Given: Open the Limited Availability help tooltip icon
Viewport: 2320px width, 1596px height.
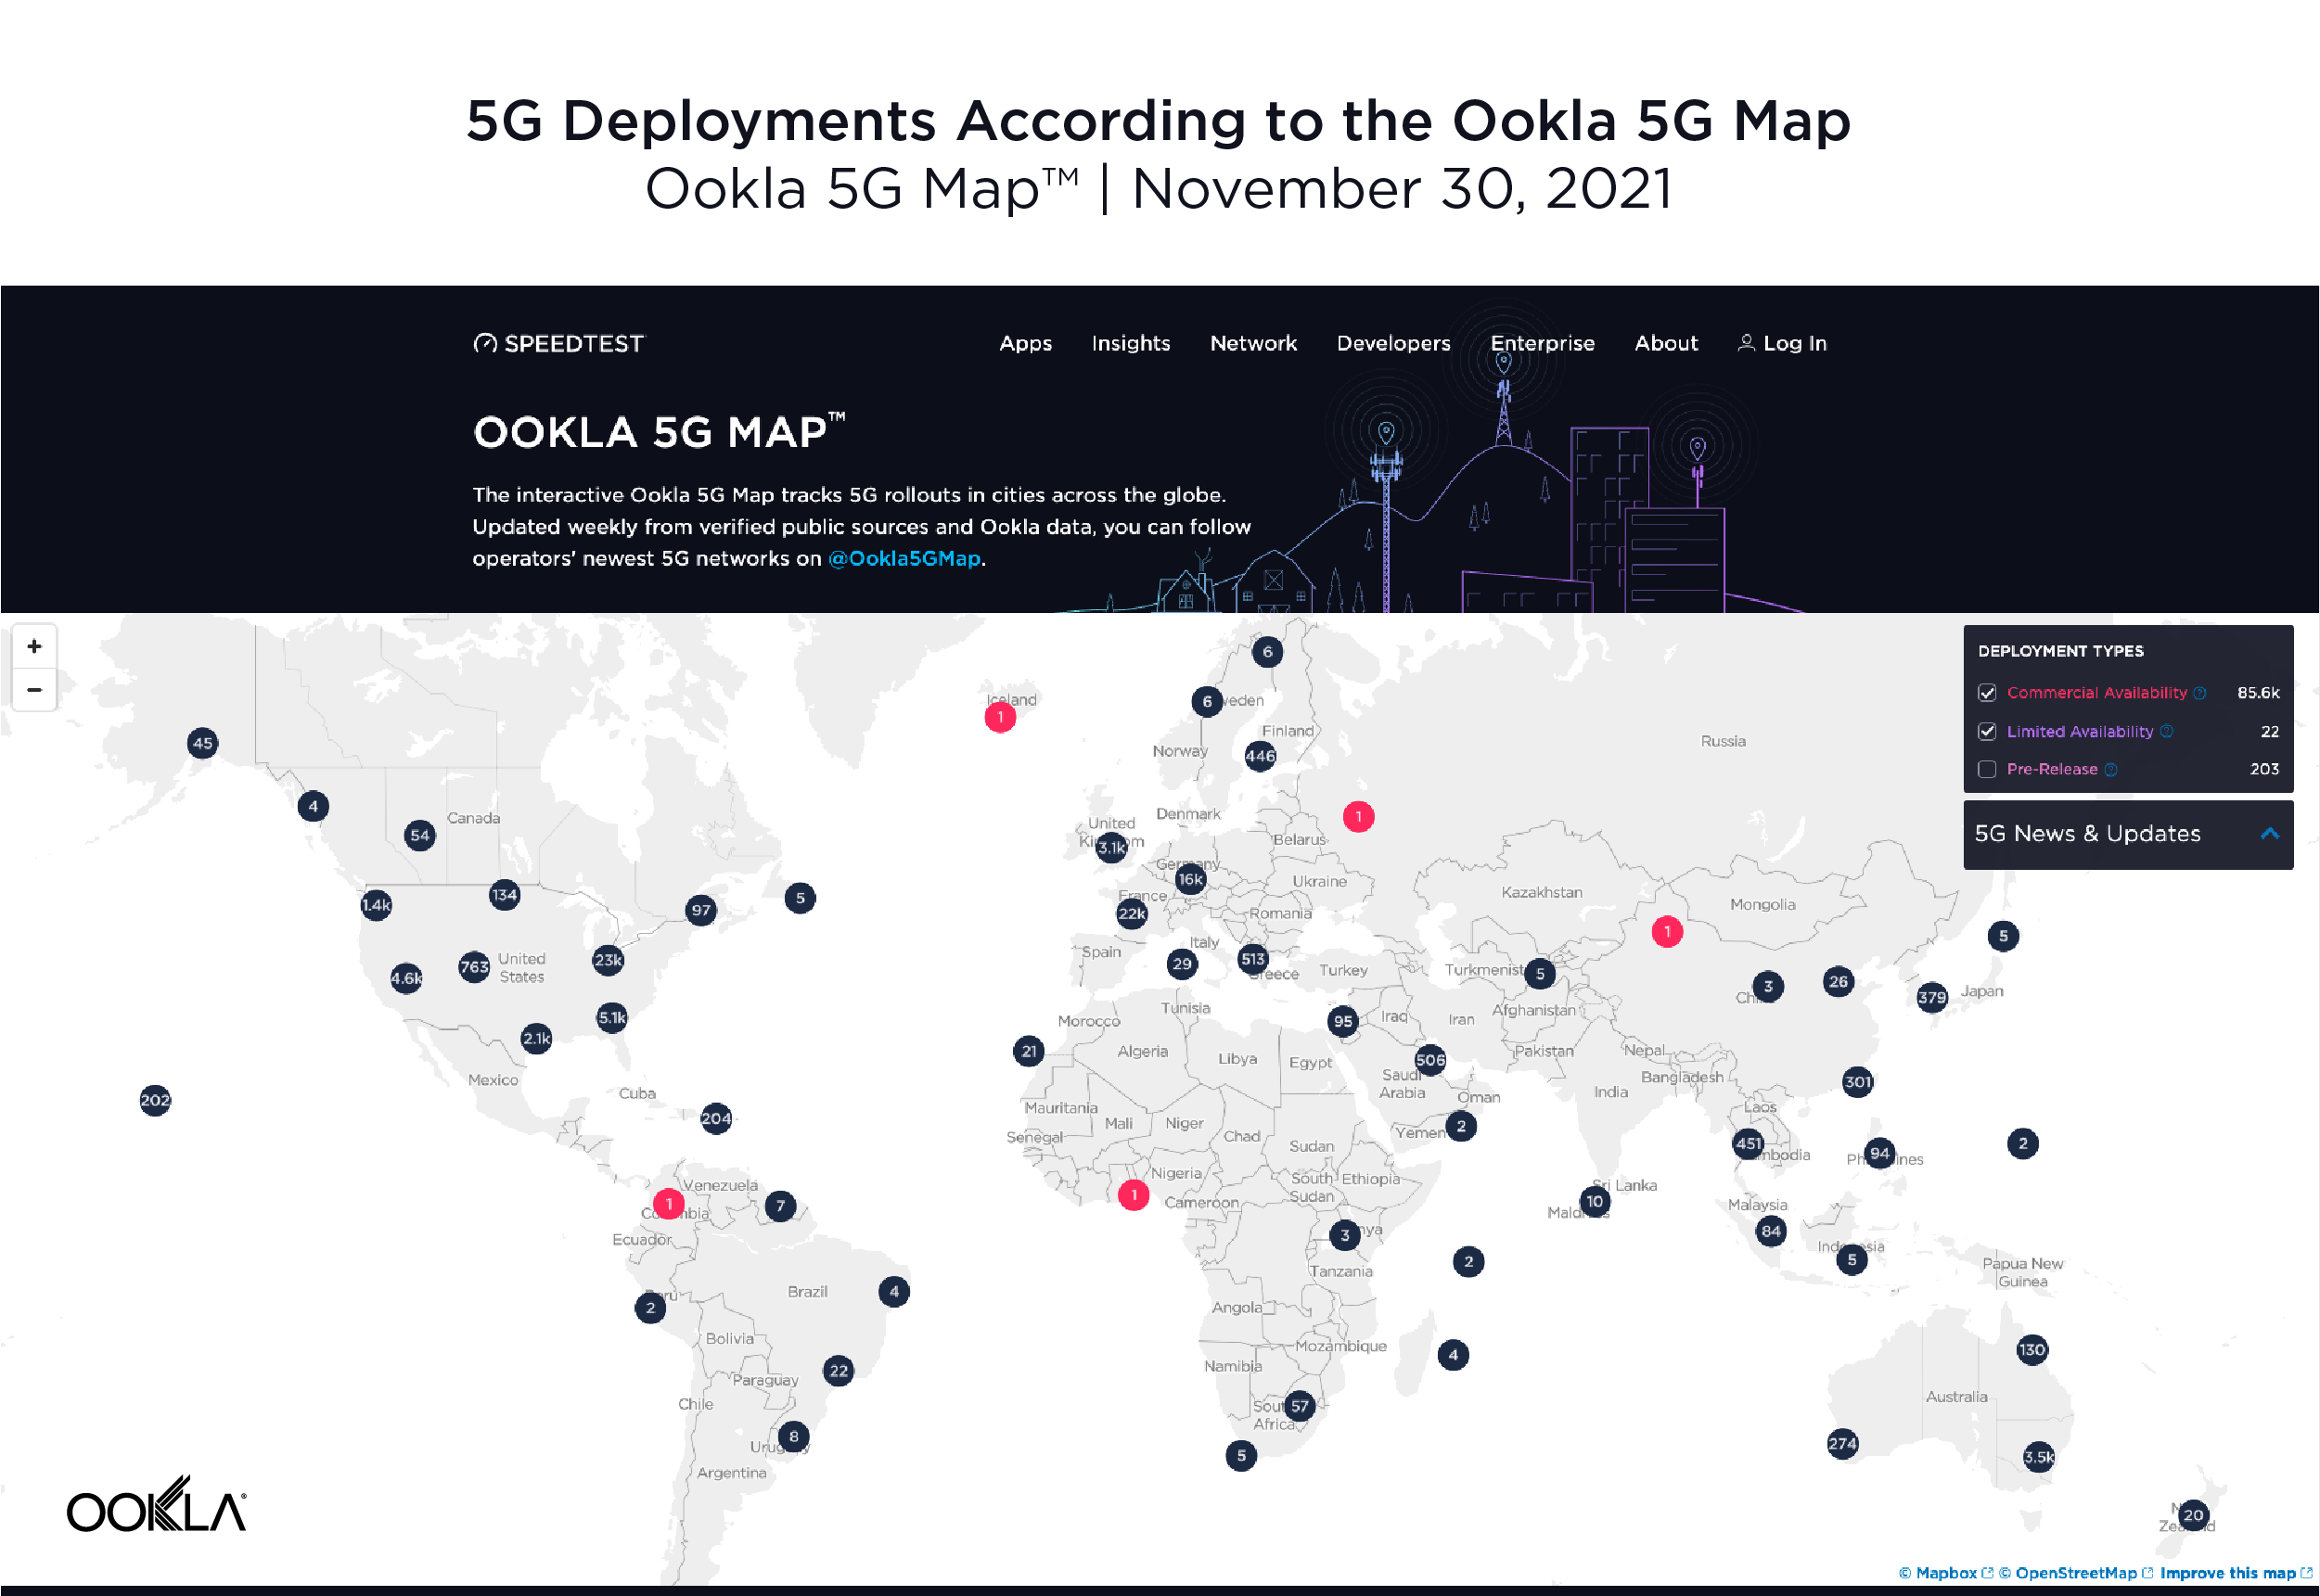Looking at the screenshot, I should pyautogui.click(x=2167, y=731).
